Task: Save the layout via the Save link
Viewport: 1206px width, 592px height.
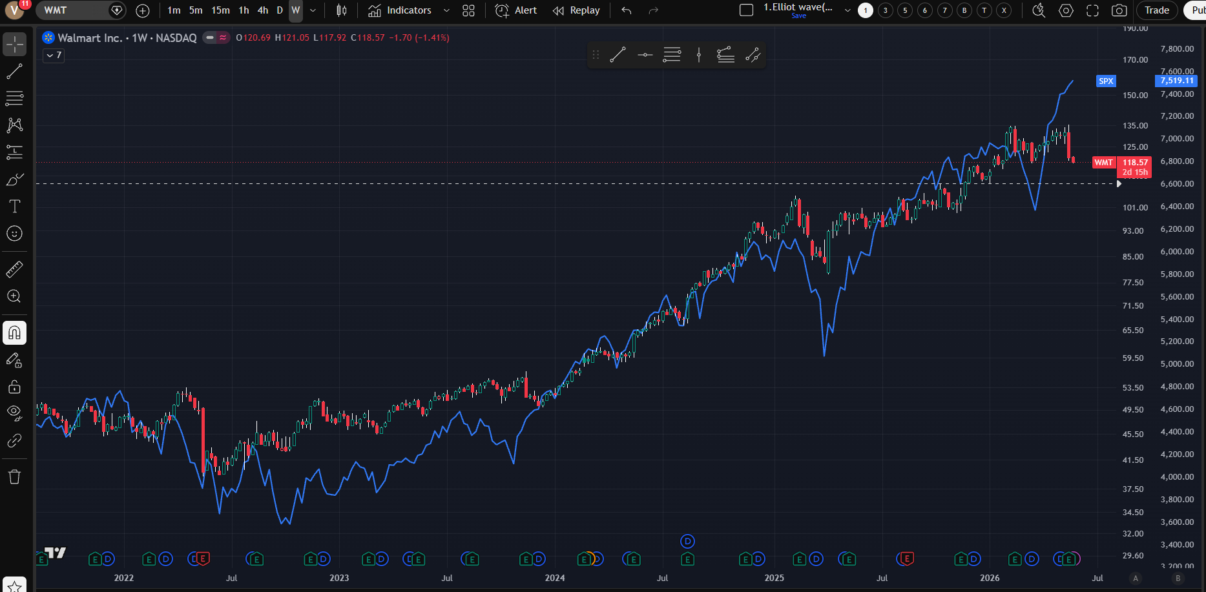Action: point(798,15)
